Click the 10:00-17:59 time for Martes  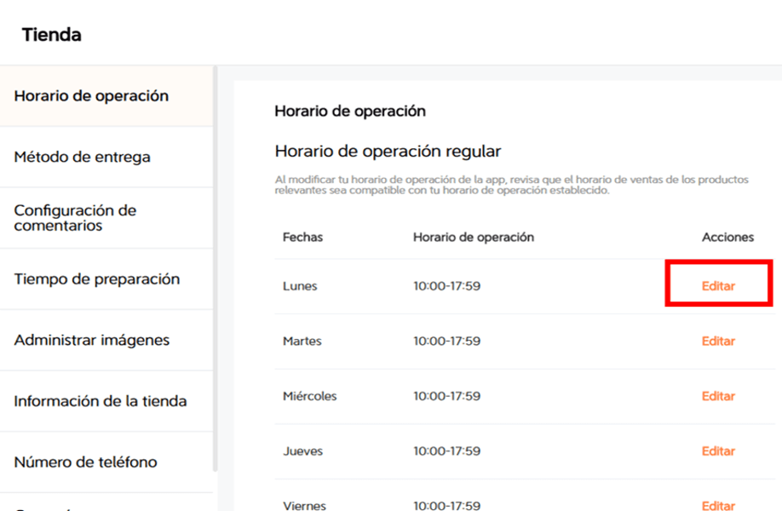point(444,341)
